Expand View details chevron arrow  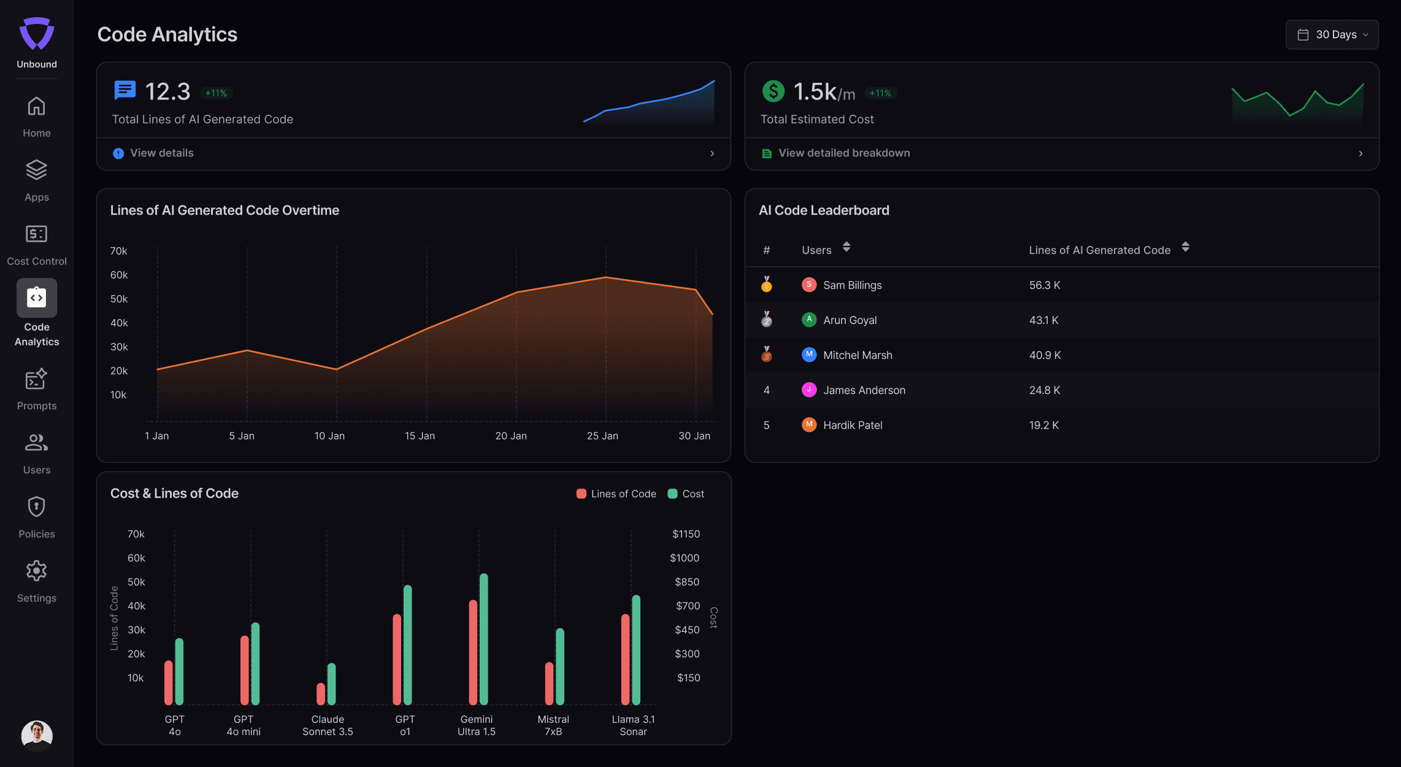click(712, 153)
